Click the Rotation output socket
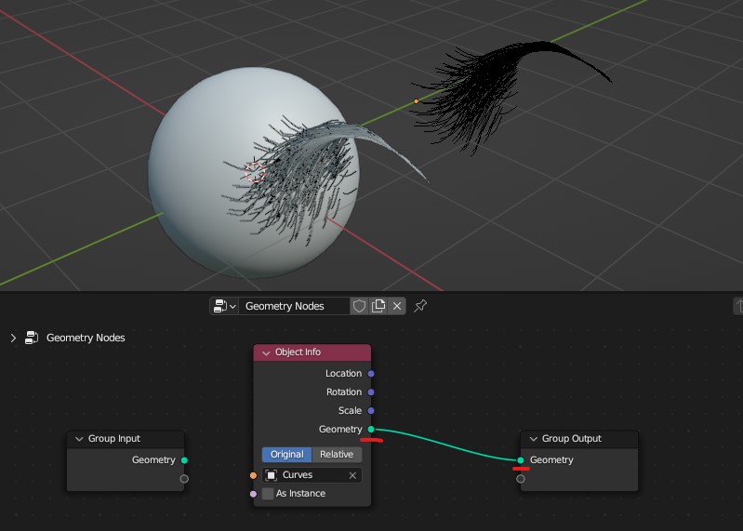The height and width of the screenshot is (531, 743). 371,392
